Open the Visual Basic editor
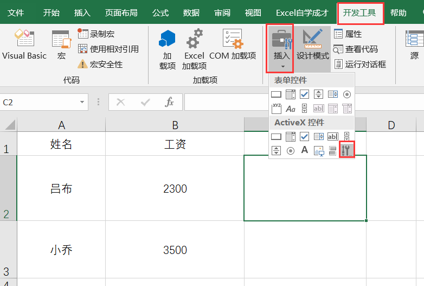This screenshot has width=424, height=286. tap(24, 45)
